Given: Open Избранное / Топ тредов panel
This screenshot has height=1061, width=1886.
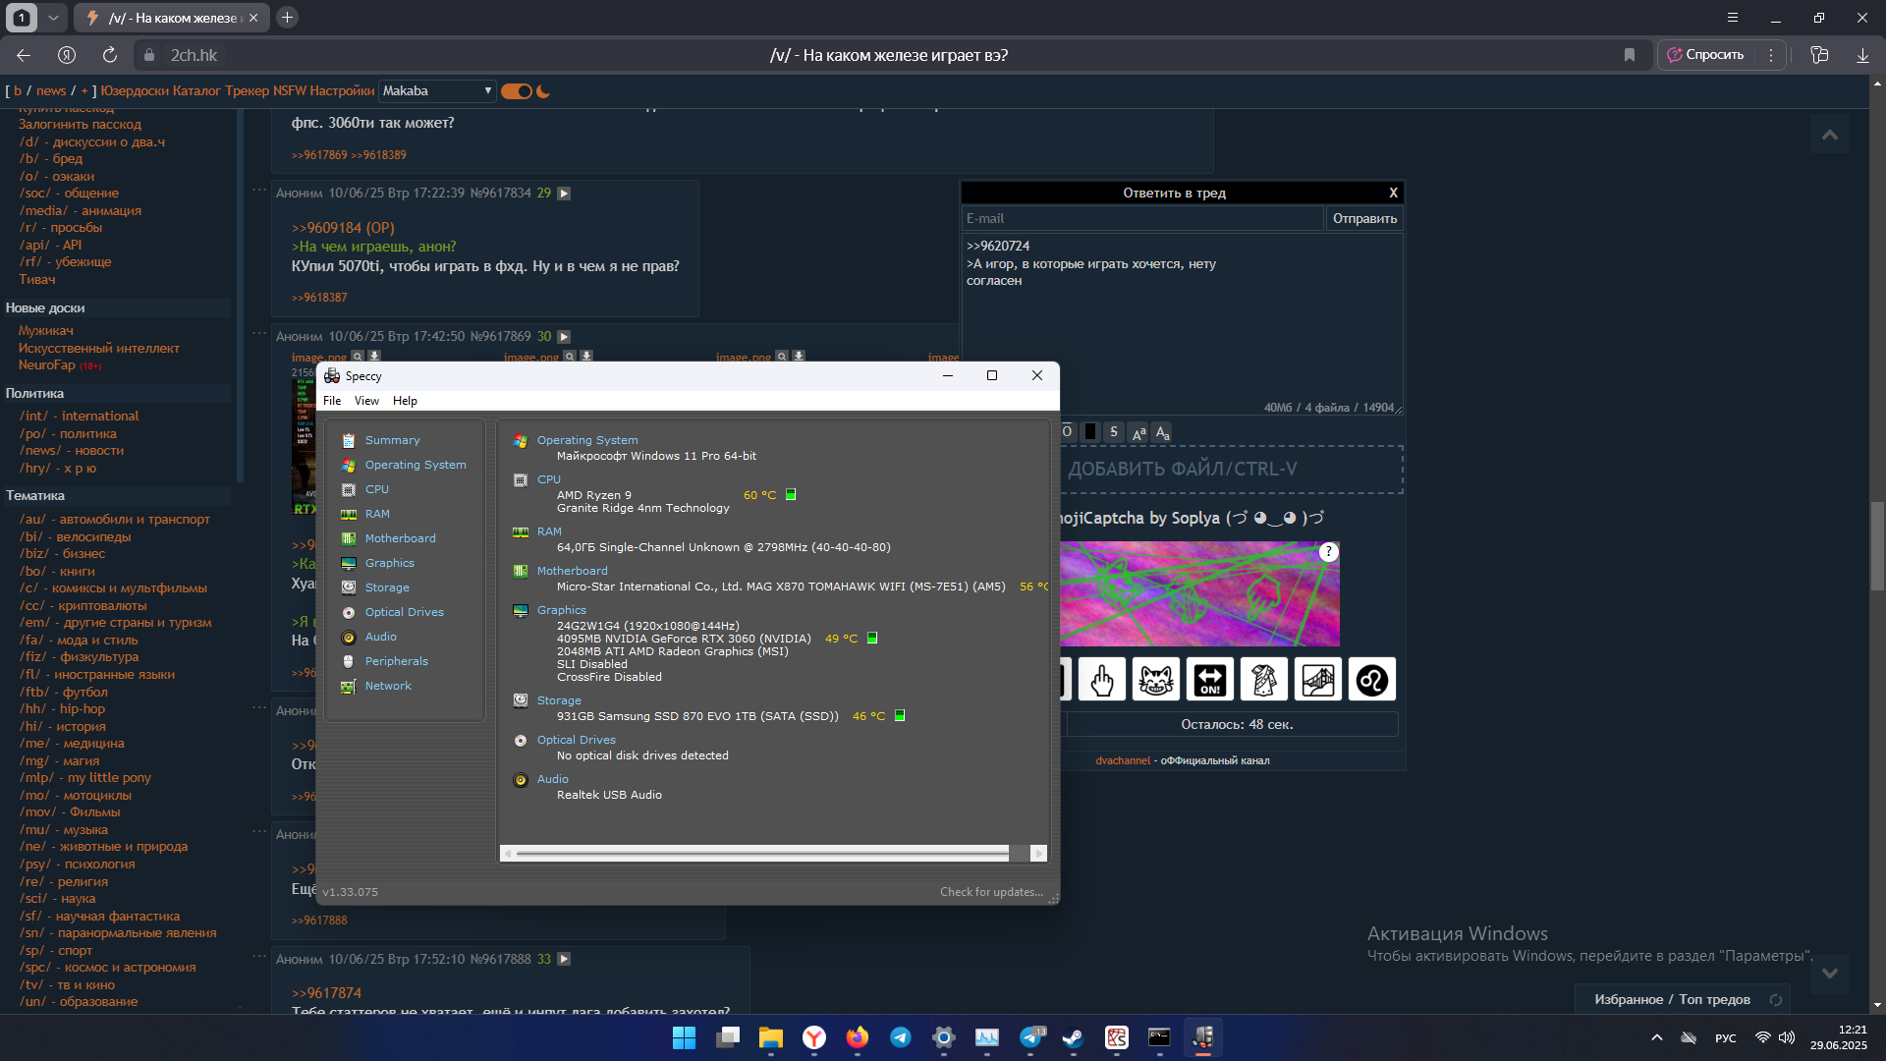Looking at the screenshot, I should pos(1672,999).
